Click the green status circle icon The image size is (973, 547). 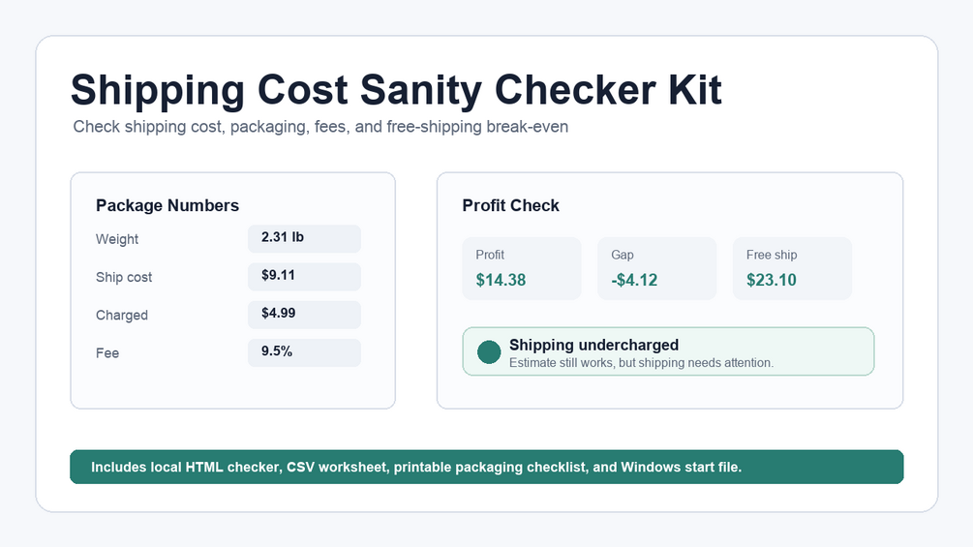489,351
